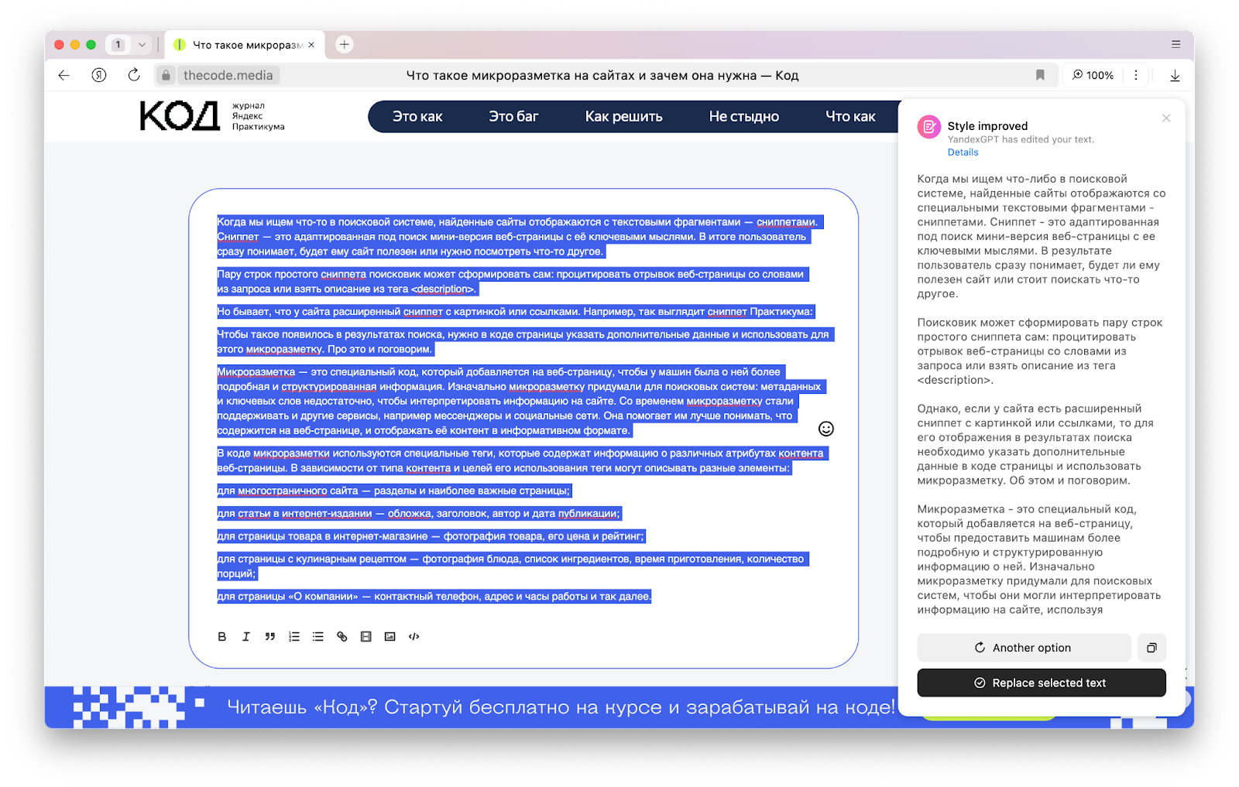
Task: Open the 'Это баг' navigation section
Action: (x=513, y=117)
